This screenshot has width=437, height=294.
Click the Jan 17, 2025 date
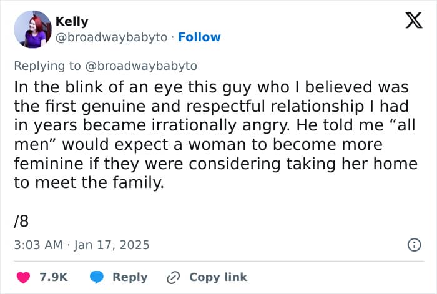(x=112, y=245)
